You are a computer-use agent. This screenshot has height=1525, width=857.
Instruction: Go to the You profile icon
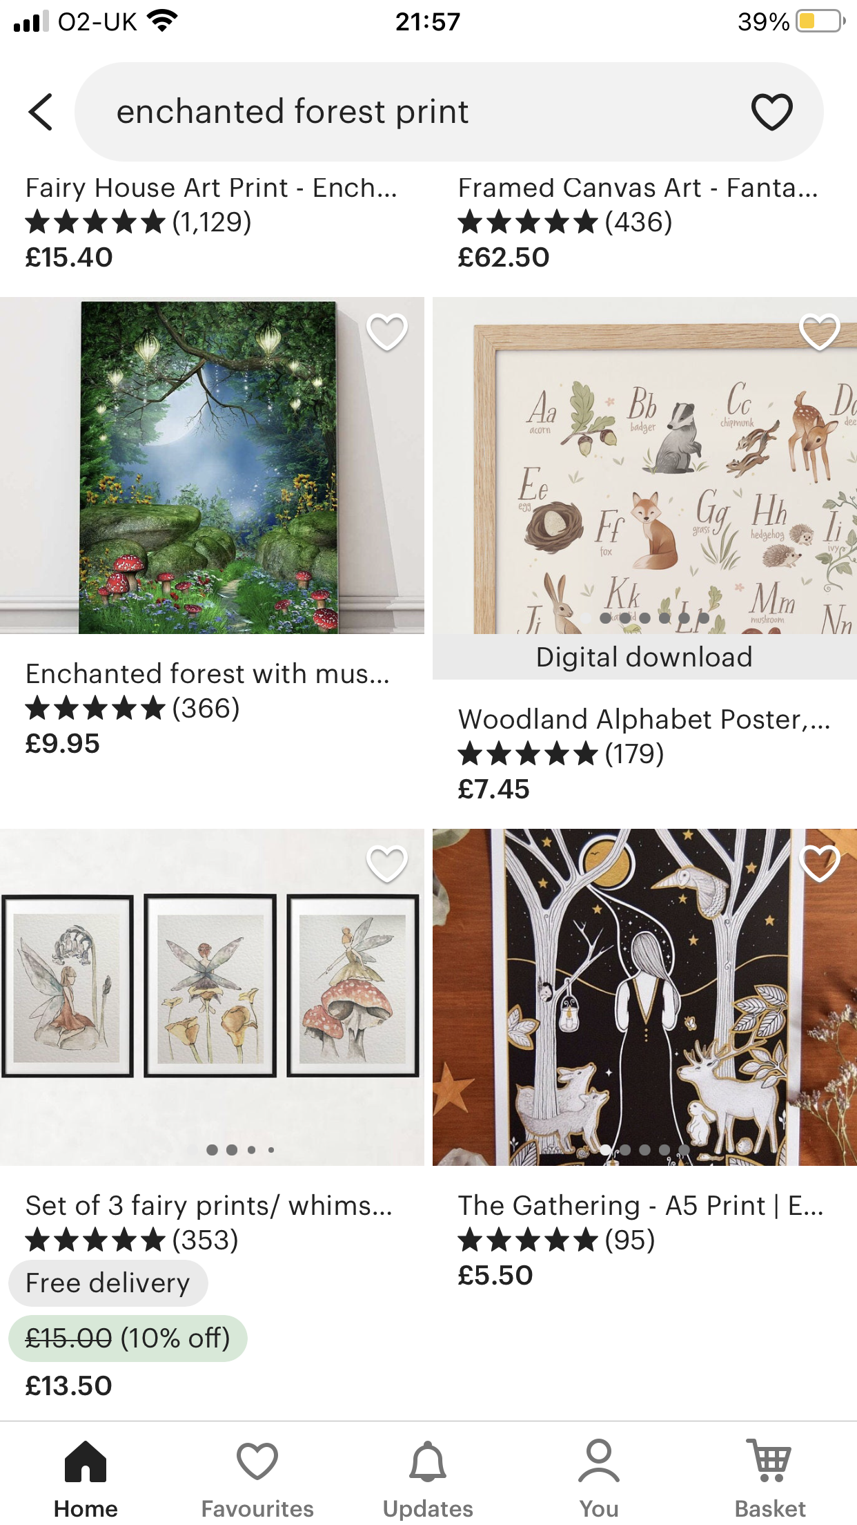coord(599,1461)
